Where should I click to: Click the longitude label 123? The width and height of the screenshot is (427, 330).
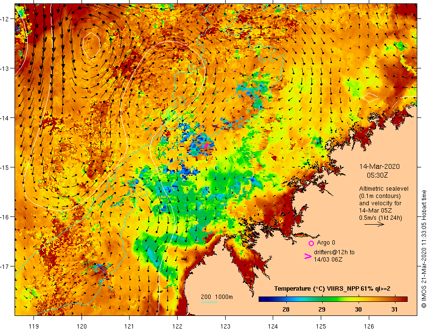[x=225, y=326]
